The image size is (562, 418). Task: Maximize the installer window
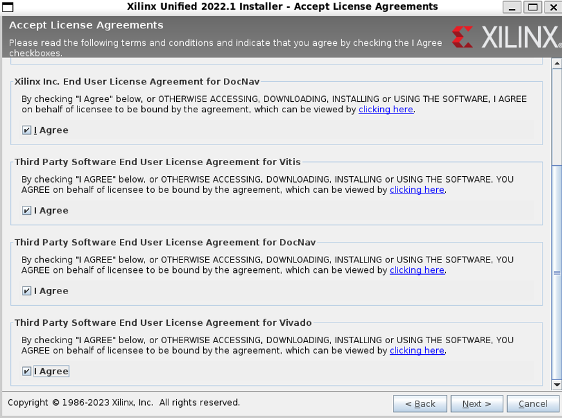532,7
